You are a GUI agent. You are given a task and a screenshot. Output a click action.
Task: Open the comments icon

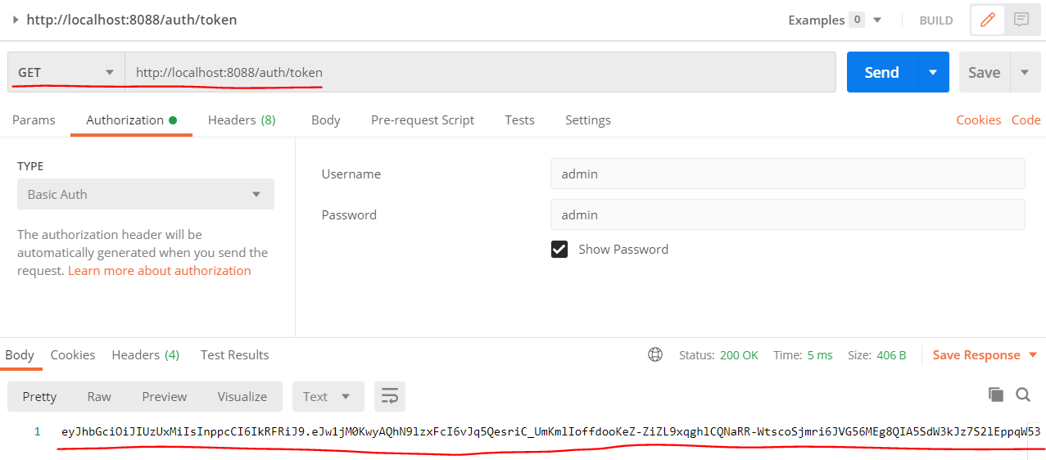click(1021, 20)
